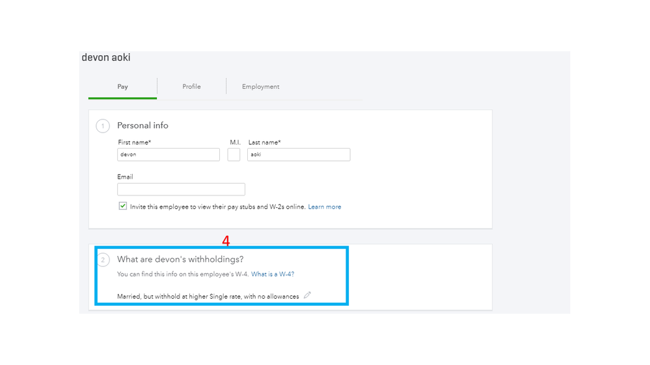The height and width of the screenshot is (365, 650).
Task: Click the pencil edit icon beside withholdings
Action: tap(307, 296)
